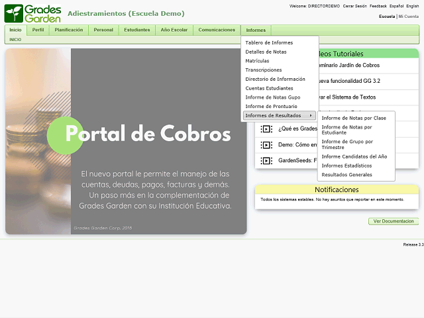The height and width of the screenshot is (318, 424).
Task: Select Informe de Notas Gupo
Action: [272, 97]
